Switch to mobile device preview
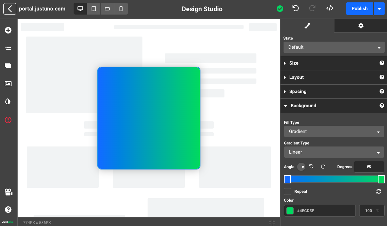This screenshot has height=226, width=387. pos(121,9)
